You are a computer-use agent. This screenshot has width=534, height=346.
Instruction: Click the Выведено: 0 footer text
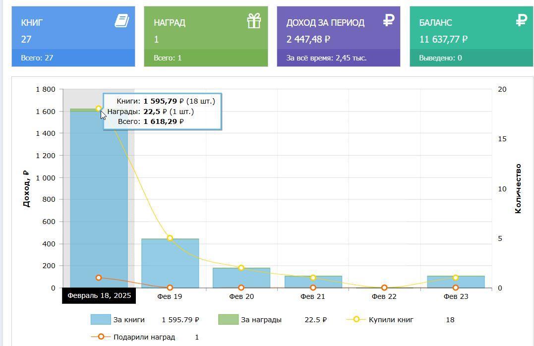click(440, 58)
